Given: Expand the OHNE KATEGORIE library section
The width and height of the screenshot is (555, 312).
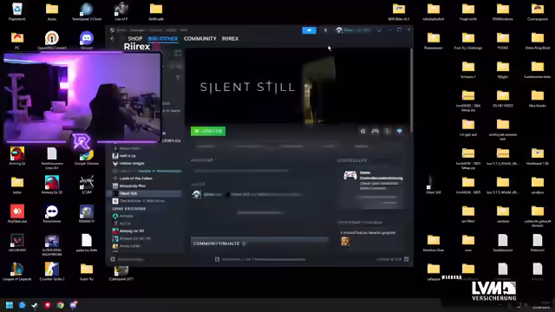Looking at the screenshot, I should (129, 209).
